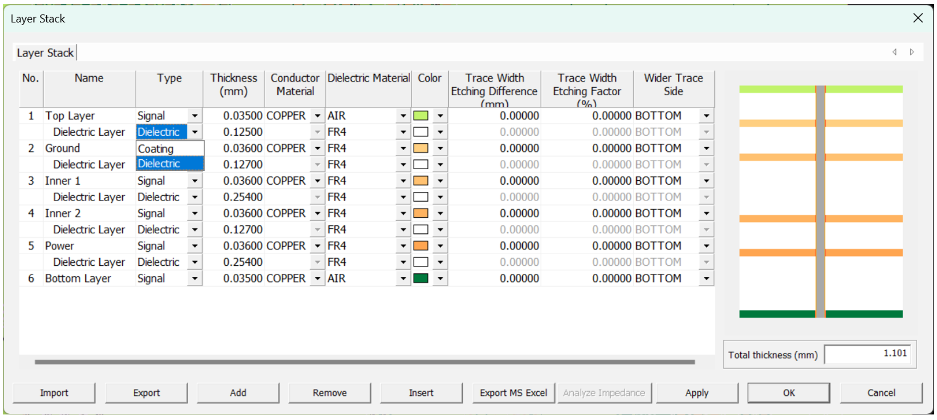
Task: Open color picker arrow for Inner 1 layer
Action: pos(440,181)
